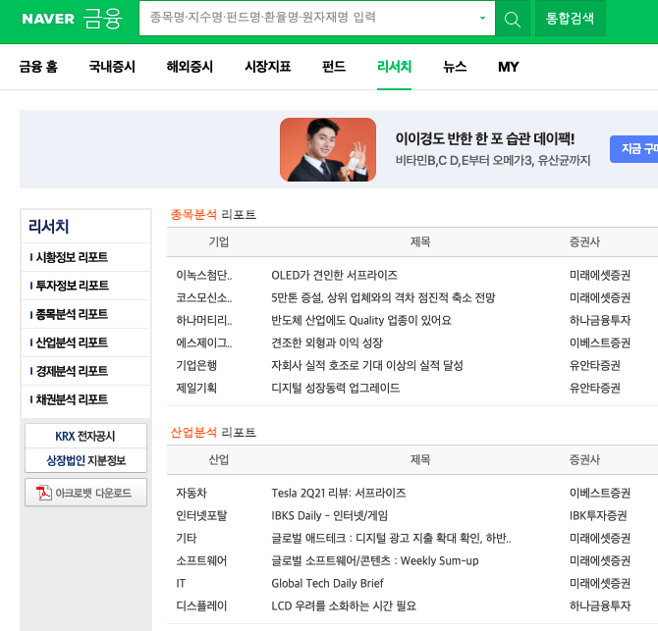
Task: Click the 아크로뱃 다운로드 button
Action: pyautogui.click(x=85, y=493)
